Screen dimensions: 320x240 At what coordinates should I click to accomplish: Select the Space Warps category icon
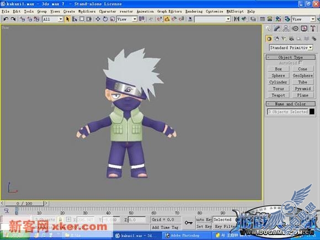tap(306, 39)
